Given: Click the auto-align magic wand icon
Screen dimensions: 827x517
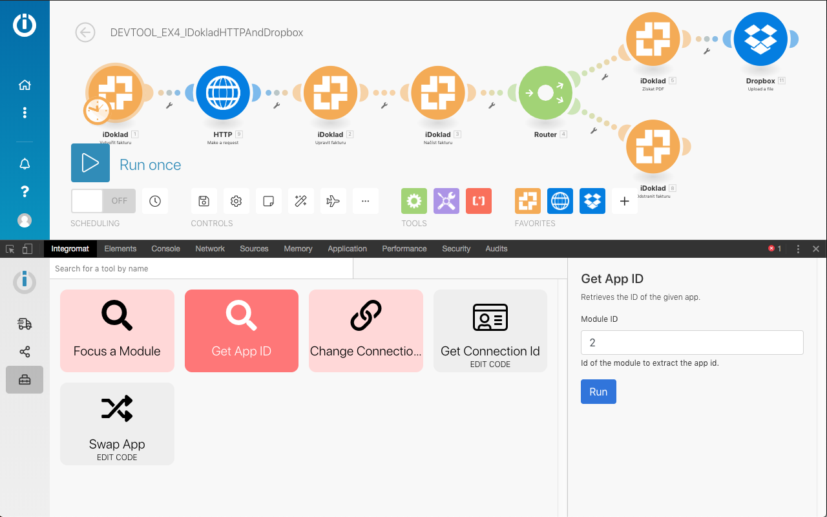Looking at the screenshot, I should pos(301,201).
